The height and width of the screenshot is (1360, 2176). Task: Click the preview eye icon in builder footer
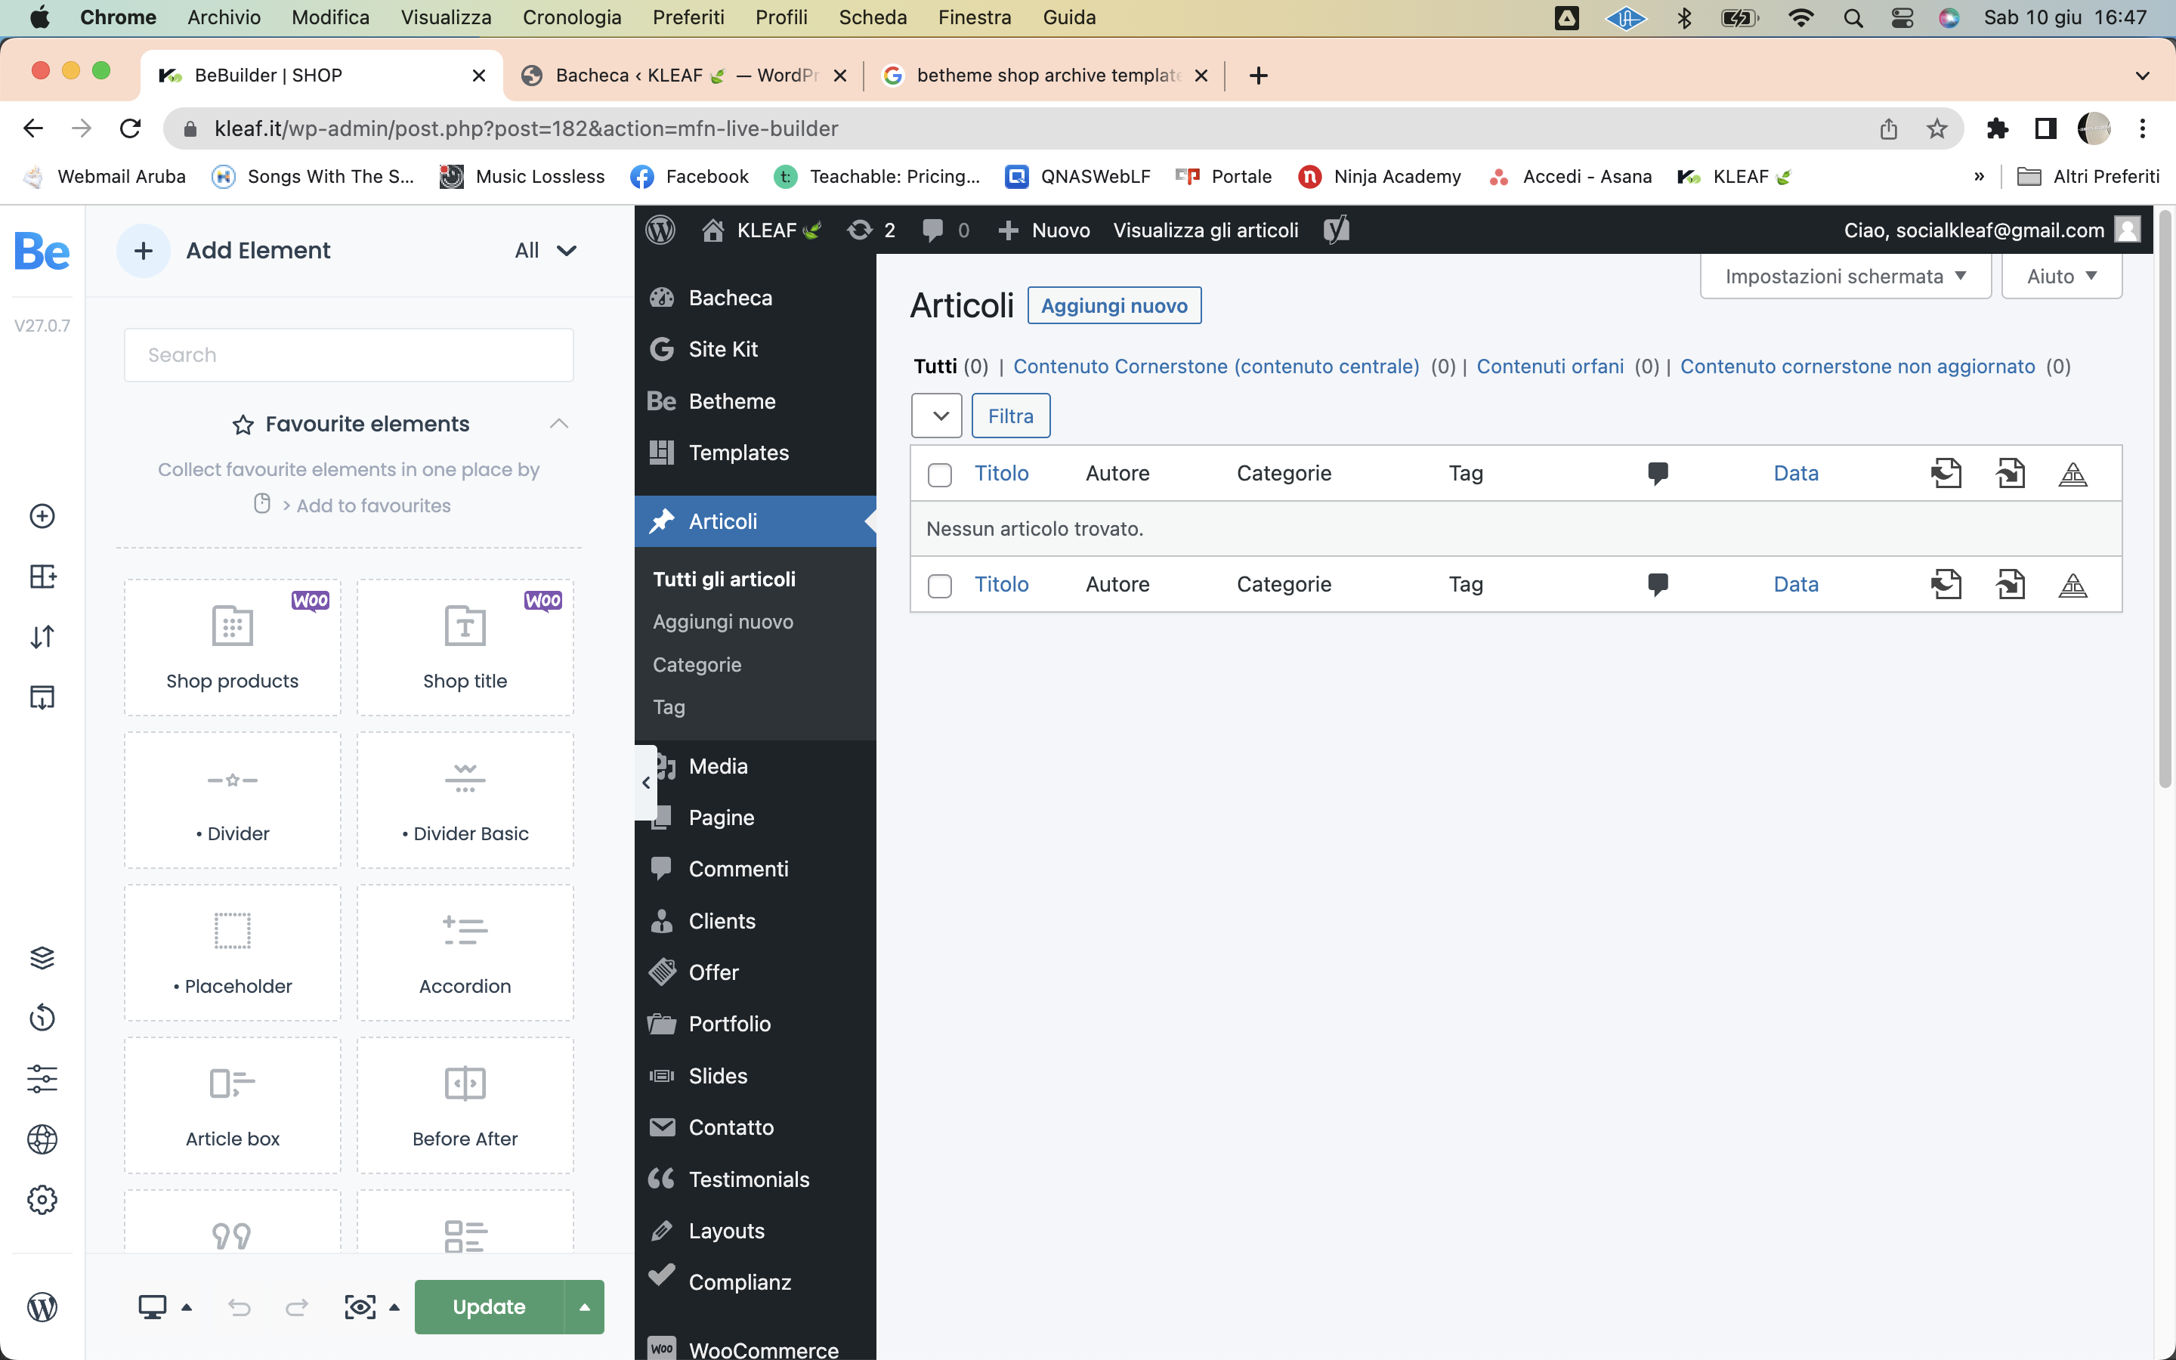click(x=360, y=1307)
